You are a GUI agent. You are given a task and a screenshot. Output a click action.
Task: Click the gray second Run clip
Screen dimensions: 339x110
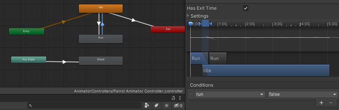click(x=218, y=58)
